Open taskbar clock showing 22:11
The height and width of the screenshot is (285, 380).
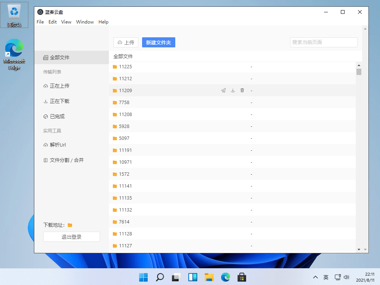[x=365, y=277]
